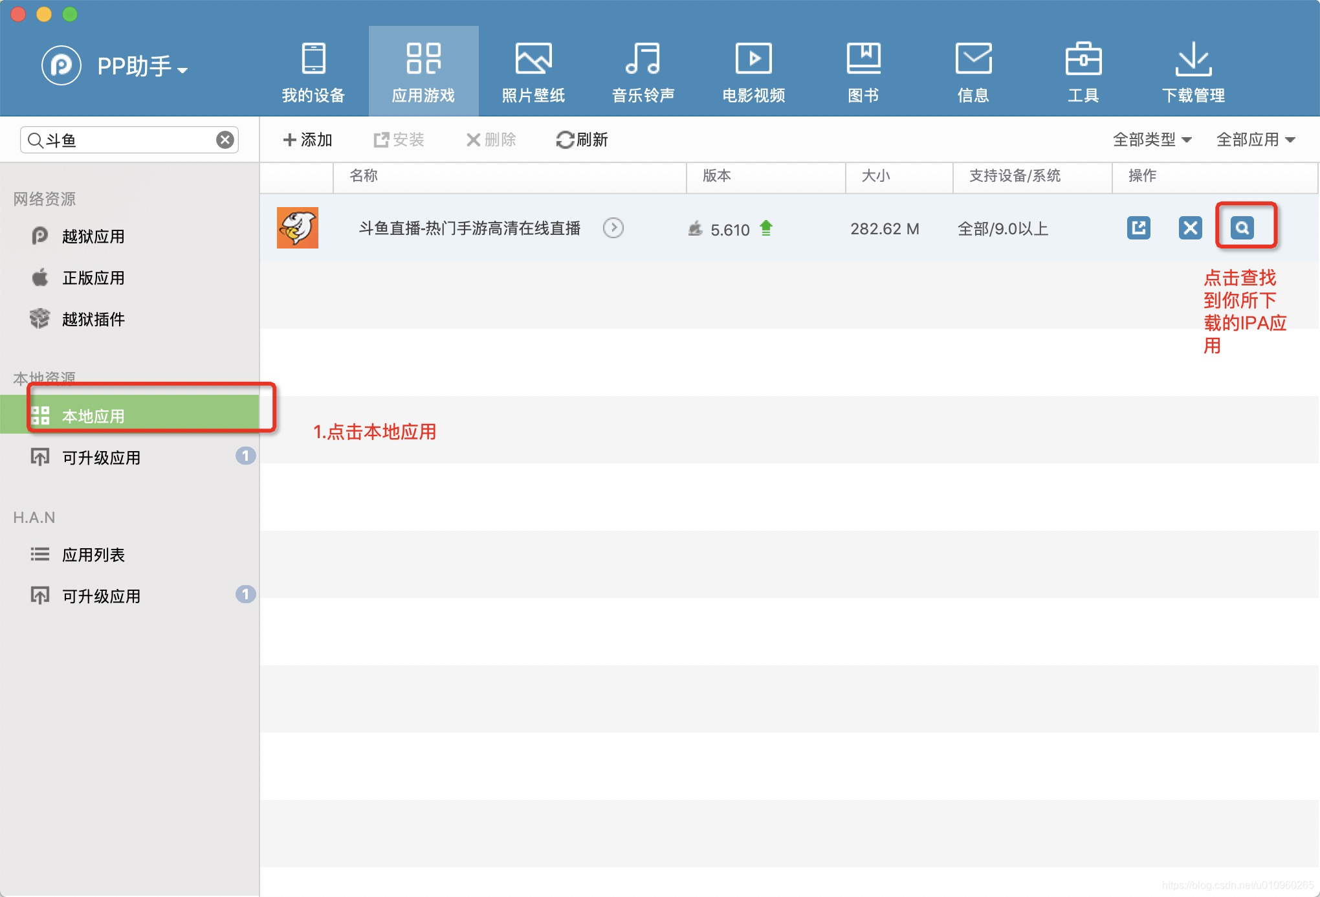Viewport: 1320px width, 897px height.
Task: Expand the PP助手 dropdown menu
Action: tap(182, 70)
